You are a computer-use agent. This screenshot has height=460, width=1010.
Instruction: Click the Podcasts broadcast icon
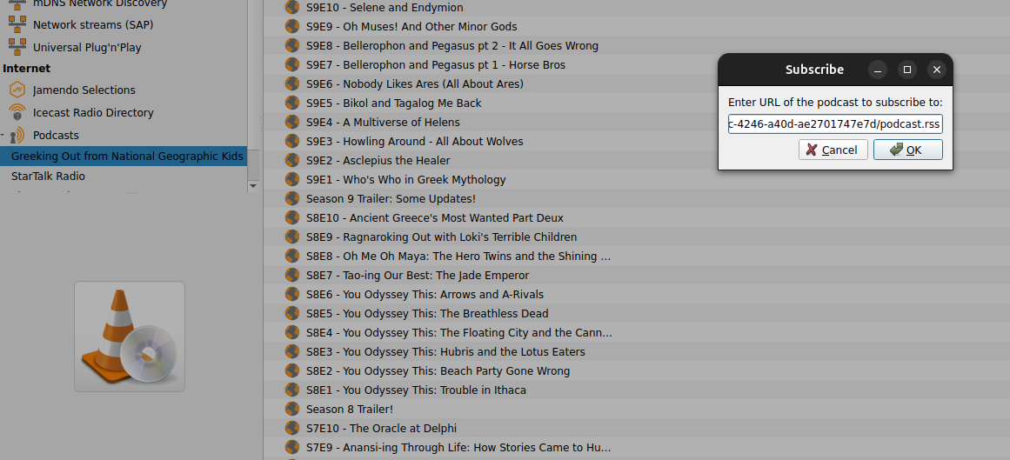click(17, 135)
